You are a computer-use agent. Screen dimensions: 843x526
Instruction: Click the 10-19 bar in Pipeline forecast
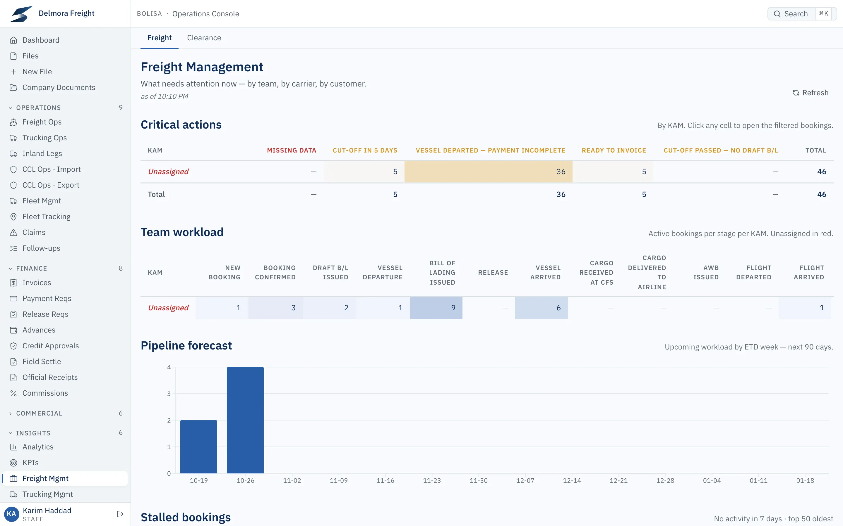(198, 447)
